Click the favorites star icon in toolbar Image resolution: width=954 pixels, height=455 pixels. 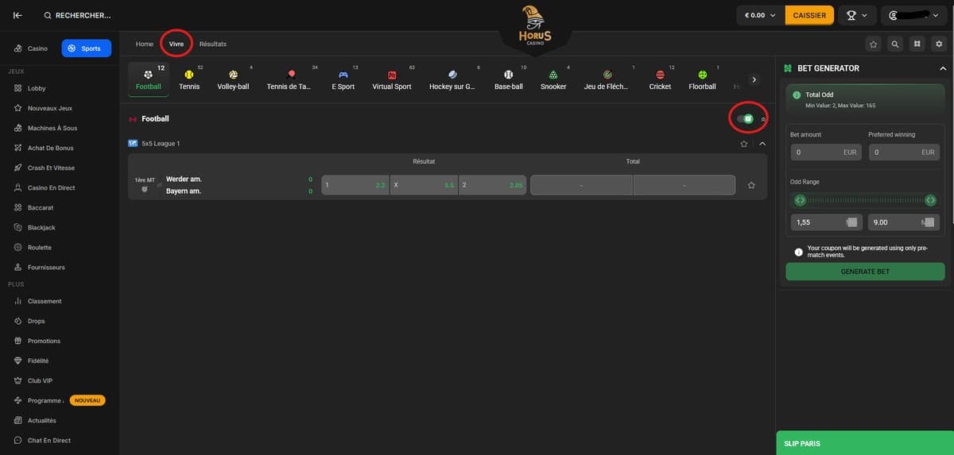[x=873, y=44]
